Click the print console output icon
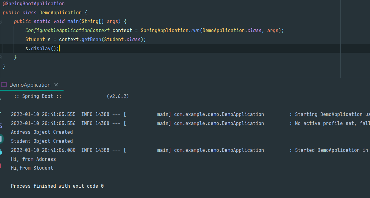The image size is (370, 198). 1,152
